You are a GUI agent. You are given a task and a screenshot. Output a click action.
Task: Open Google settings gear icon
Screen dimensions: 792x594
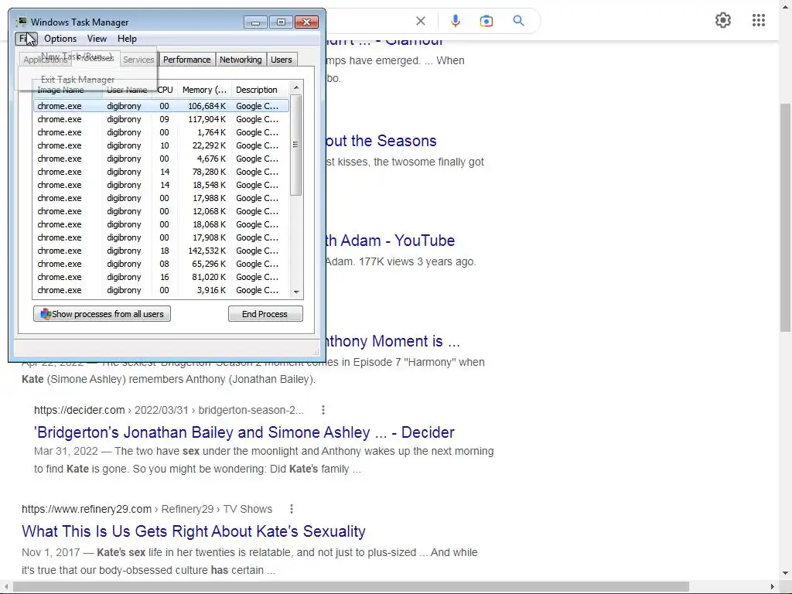[x=723, y=20]
